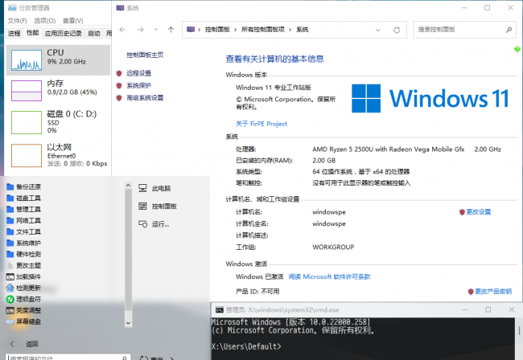Image resolution: width=523 pixels, height=360 pixels.
Task: Launch the 理顺盘符 tool
Action: pos(23,299)
